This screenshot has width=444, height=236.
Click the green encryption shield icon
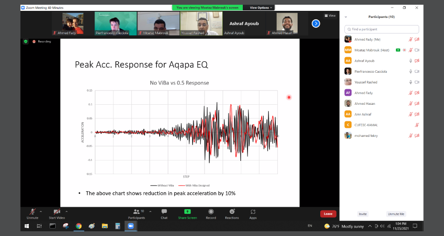(x=26, y=42)
